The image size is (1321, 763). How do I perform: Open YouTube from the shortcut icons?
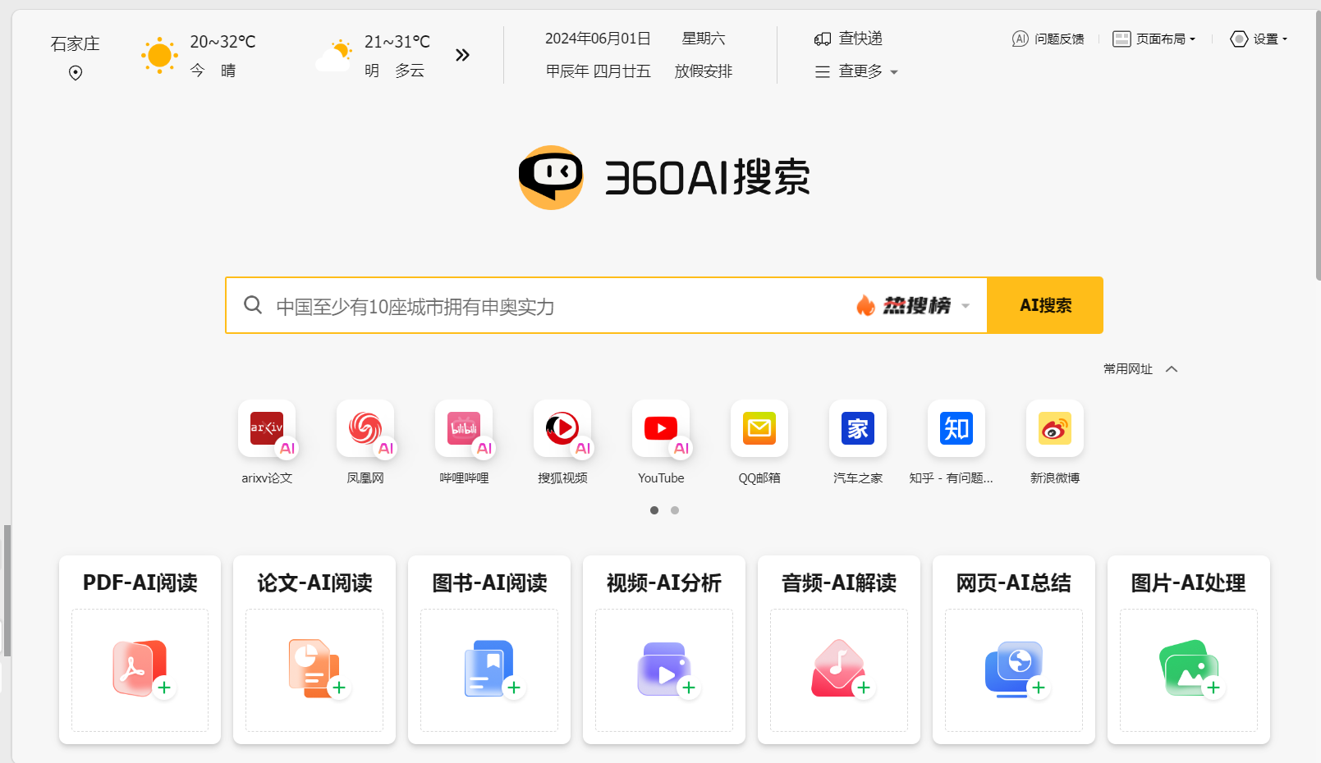click(661, 428)
